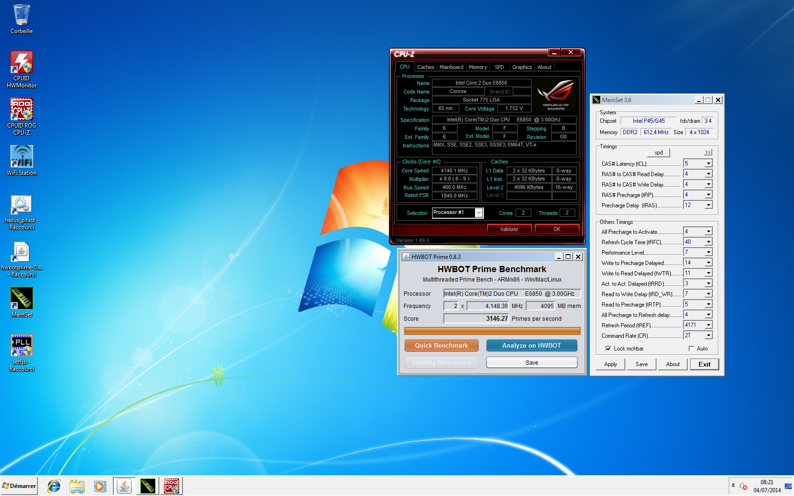Open Write to Read Delayed (tWTR) dropdown
The image size is (794, 496).
point(708,273)
